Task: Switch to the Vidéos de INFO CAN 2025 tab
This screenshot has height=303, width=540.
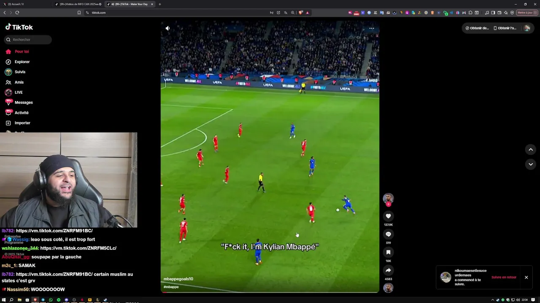Action: click(x=78, y=4)
